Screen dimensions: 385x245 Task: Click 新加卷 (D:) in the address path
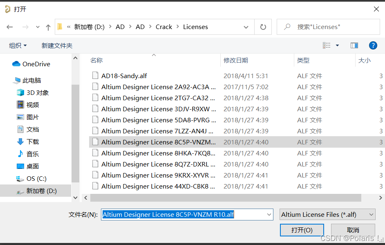[x=90, y=27]
